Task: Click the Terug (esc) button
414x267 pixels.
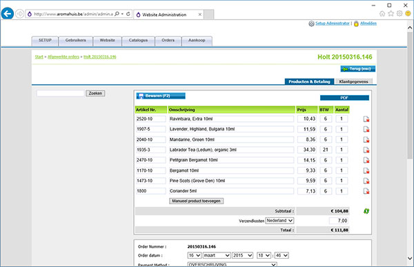Action: pyautogui.click(x=357, y=69)
